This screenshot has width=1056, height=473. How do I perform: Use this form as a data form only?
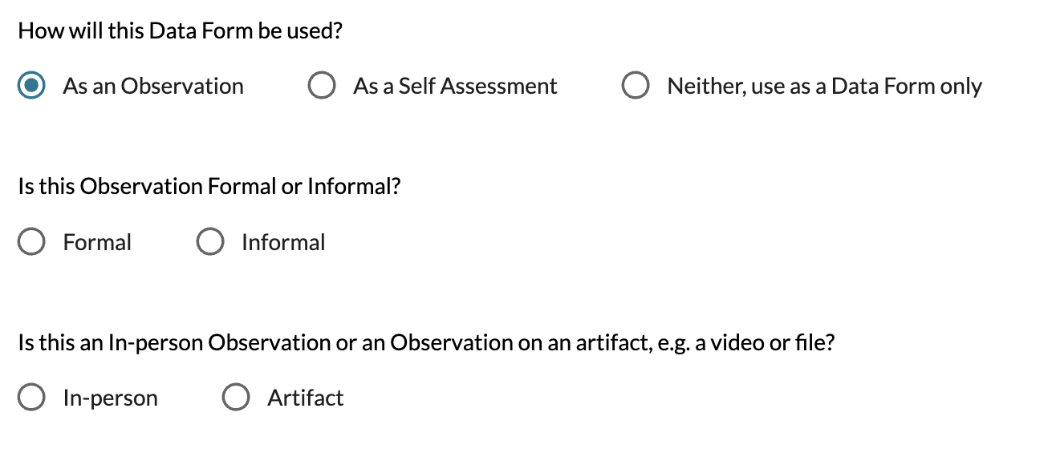pyautogui.click(x=636, y=87)
